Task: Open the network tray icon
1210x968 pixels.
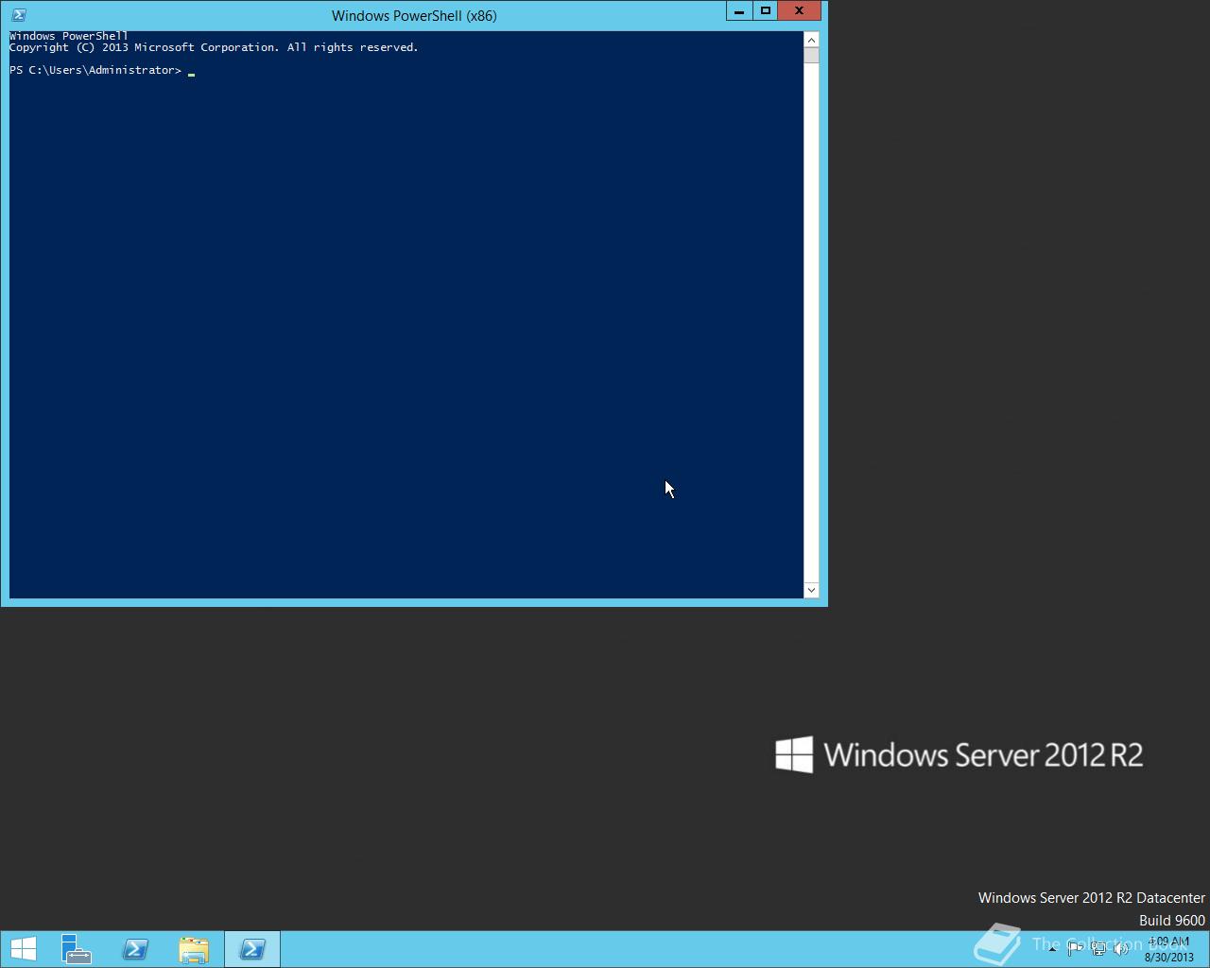Action: click(1098, 949)
